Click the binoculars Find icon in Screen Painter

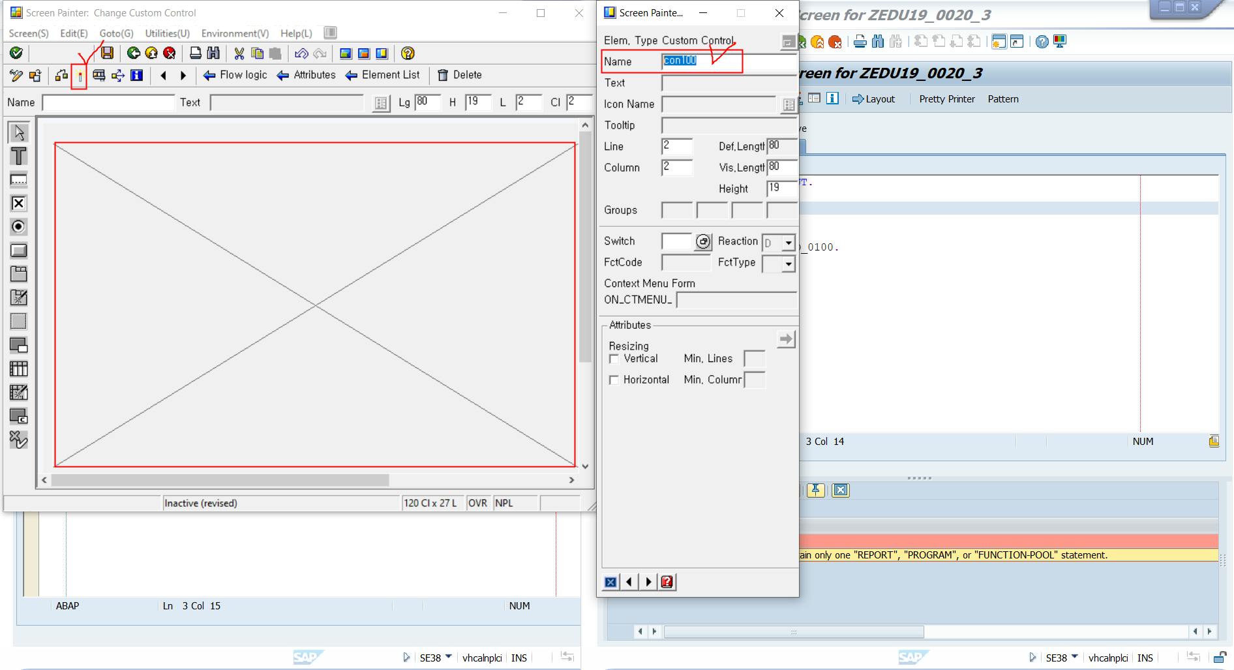pyautogui.click(x=213, y=53)
